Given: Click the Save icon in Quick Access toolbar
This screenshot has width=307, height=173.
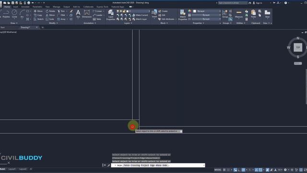Looking at the screenshot, I should coord(13,3).
